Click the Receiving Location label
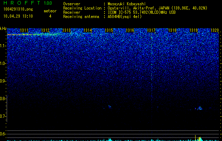This screenshot has width=222, height=141. tap(82, 8)
